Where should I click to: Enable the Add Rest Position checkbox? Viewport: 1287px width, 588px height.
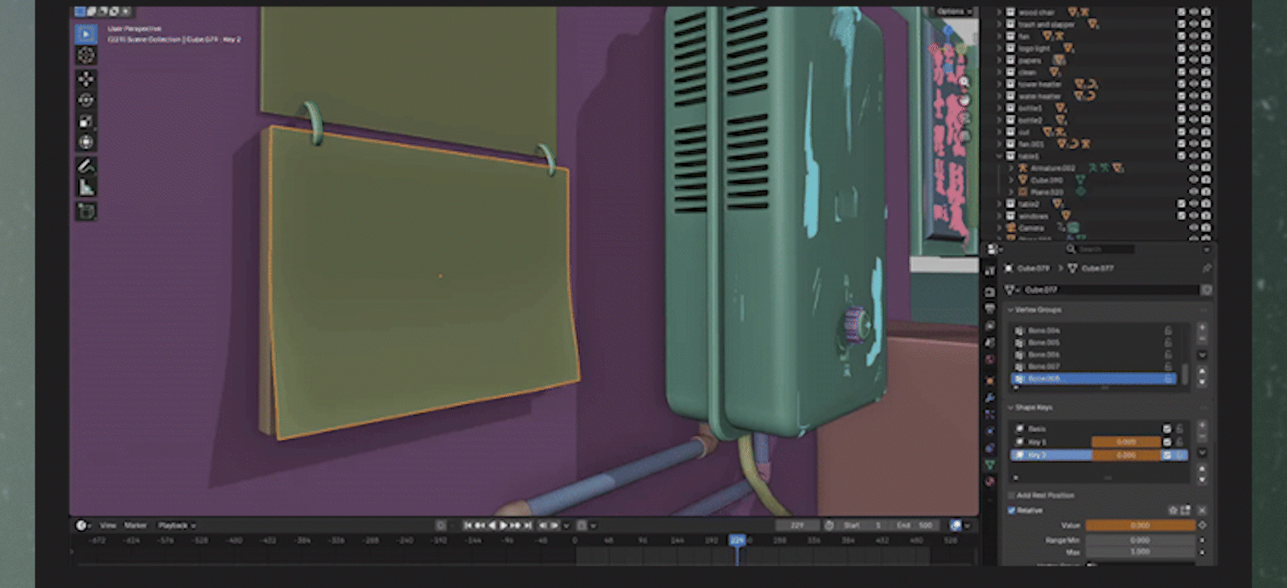coord(1012,496)
